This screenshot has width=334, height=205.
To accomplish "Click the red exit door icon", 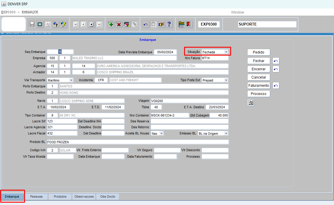I will (x=189, y=24).
